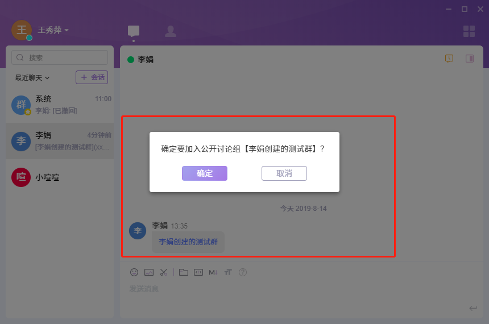Switch to the chats tab
Image resolution: width=489 pixels, height=324 pixels.
click(x=134, y=31)
